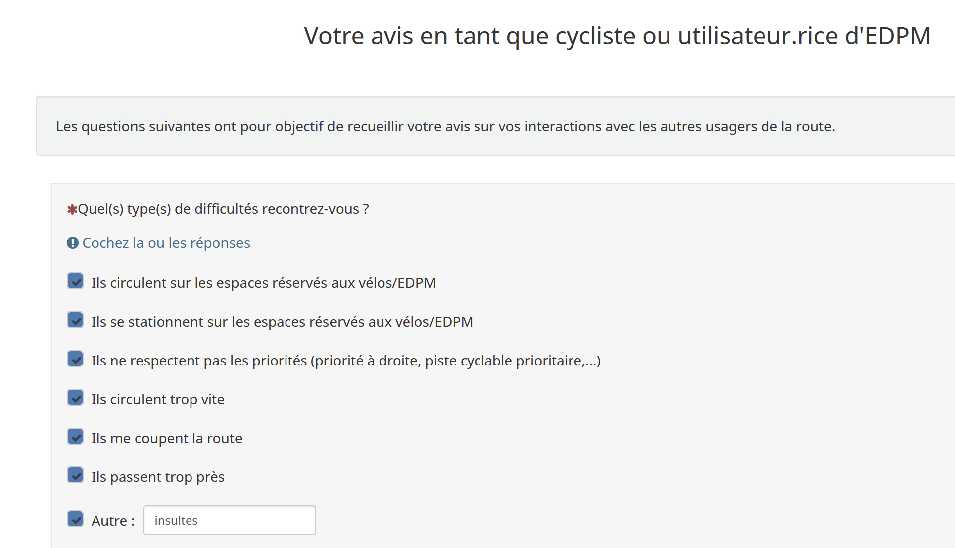
Task: Click the 'Ils circulent trop vite' label
Action: (x=158, y=399)
